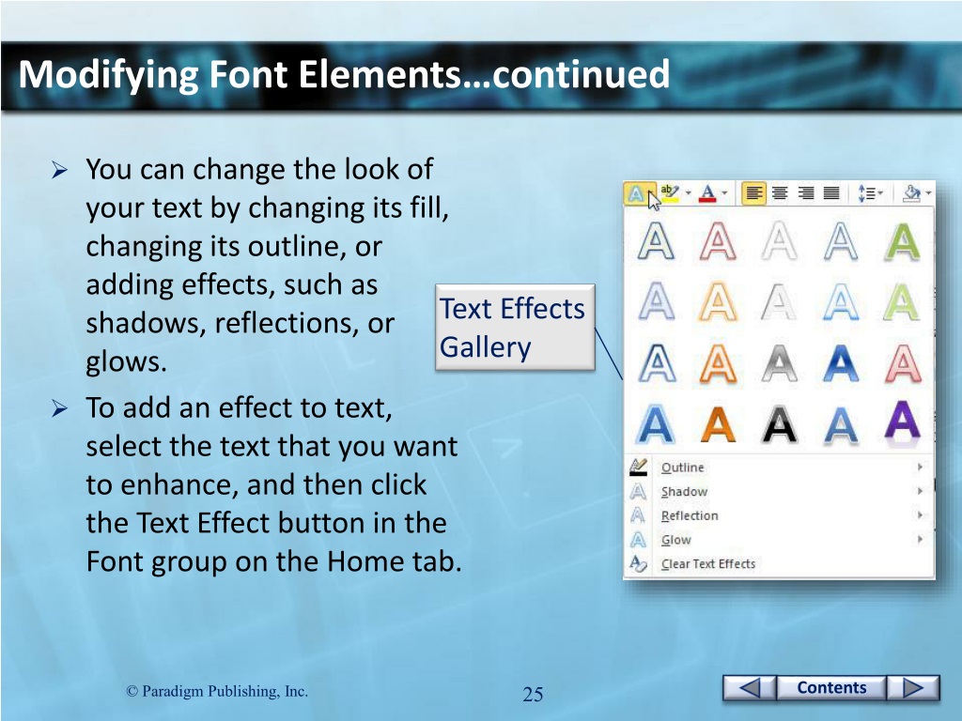Pick the pink A at the end of the third row
Screen dimensions: 962x721
[902, 363]
